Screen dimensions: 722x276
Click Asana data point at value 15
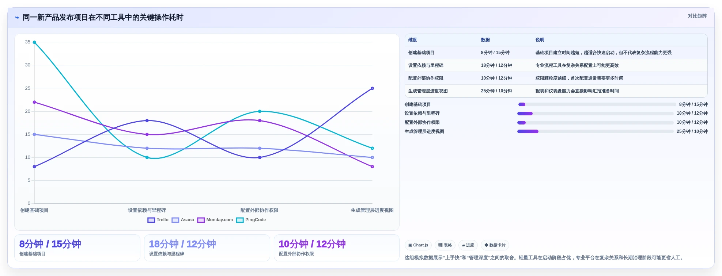coord(34,134)
